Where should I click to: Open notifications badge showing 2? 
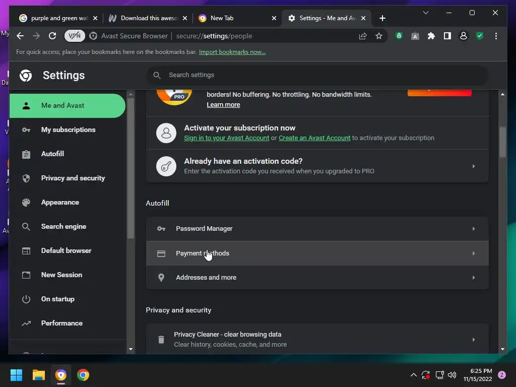pos(502,375)
